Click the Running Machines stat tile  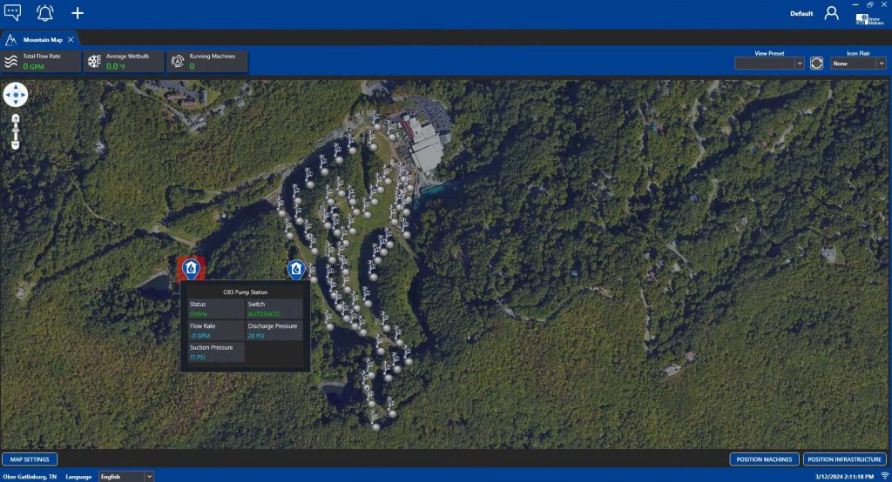pos(207,61)
